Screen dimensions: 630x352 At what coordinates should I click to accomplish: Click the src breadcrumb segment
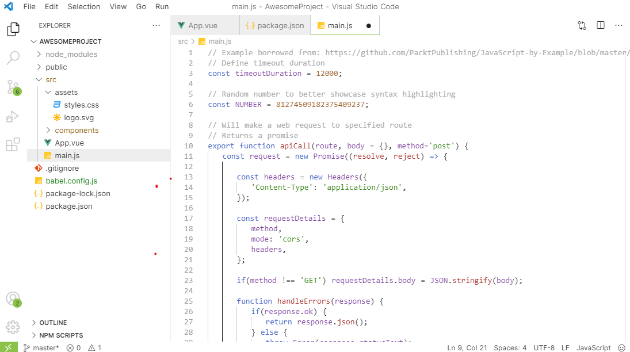point(183,41)
